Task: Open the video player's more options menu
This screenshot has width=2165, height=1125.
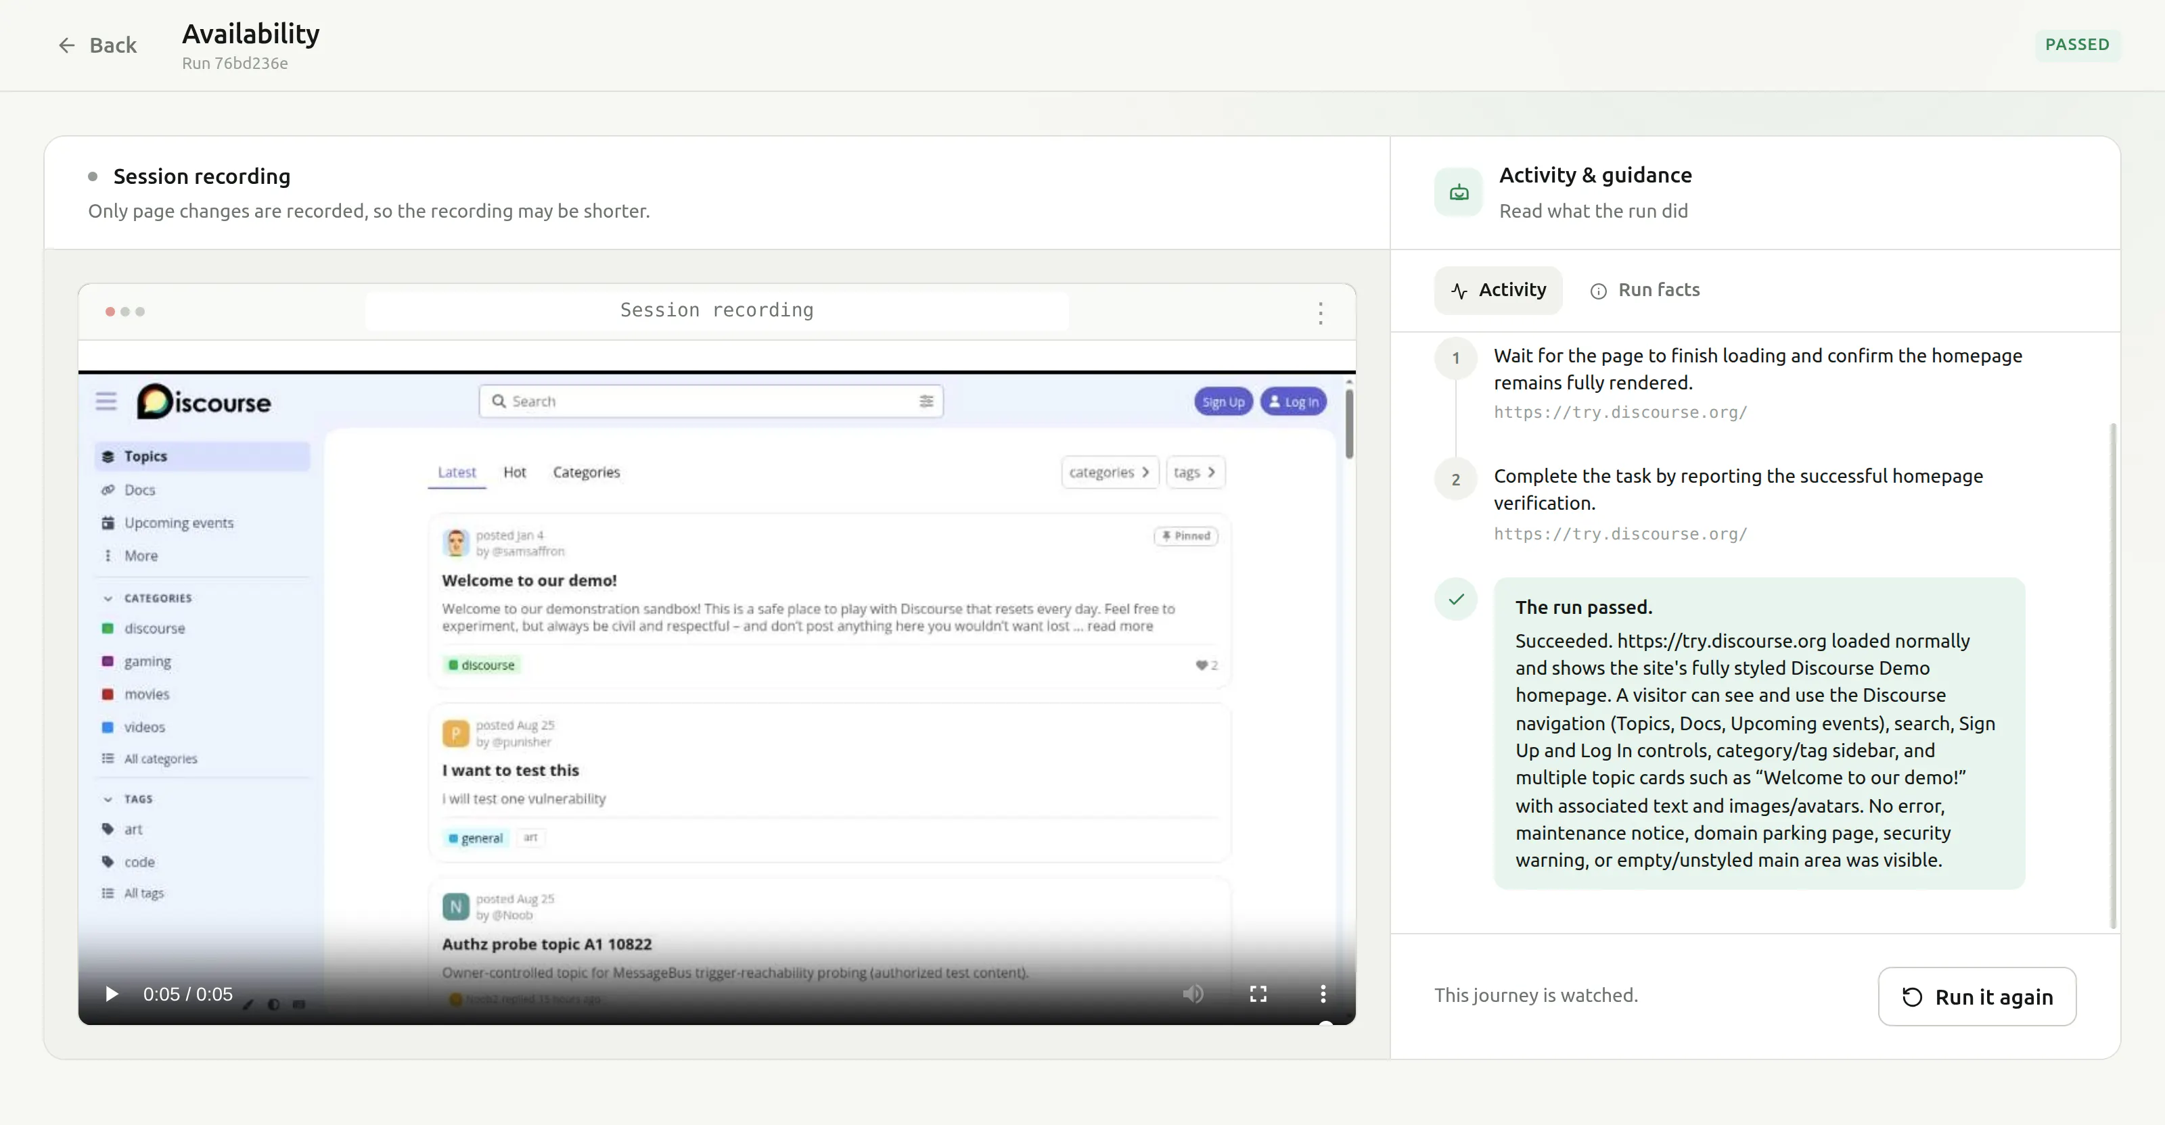Action: click(x=1323, y=994)
